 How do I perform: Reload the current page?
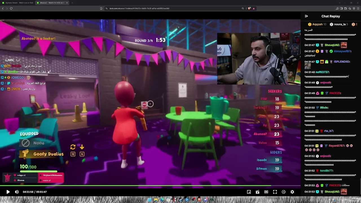coord(11,8)
